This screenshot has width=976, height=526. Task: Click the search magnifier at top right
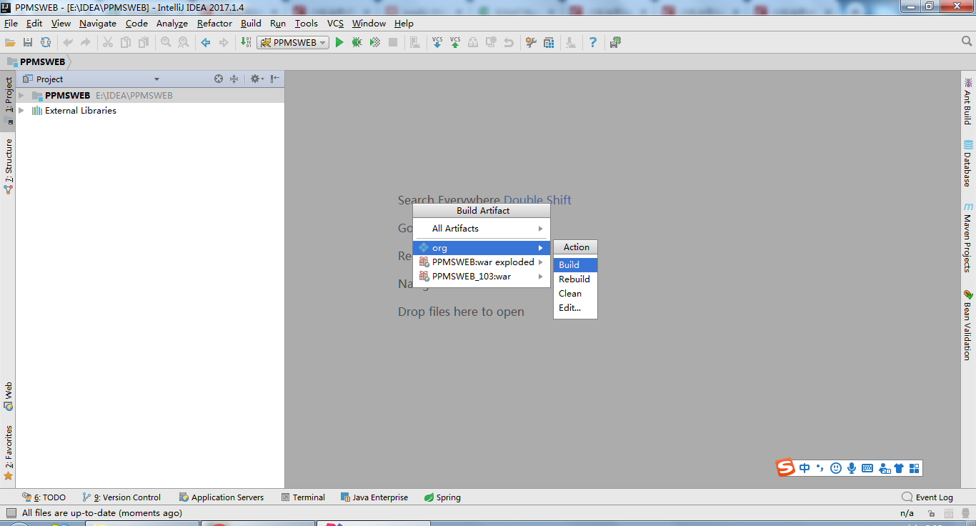[x=967, y=42]
